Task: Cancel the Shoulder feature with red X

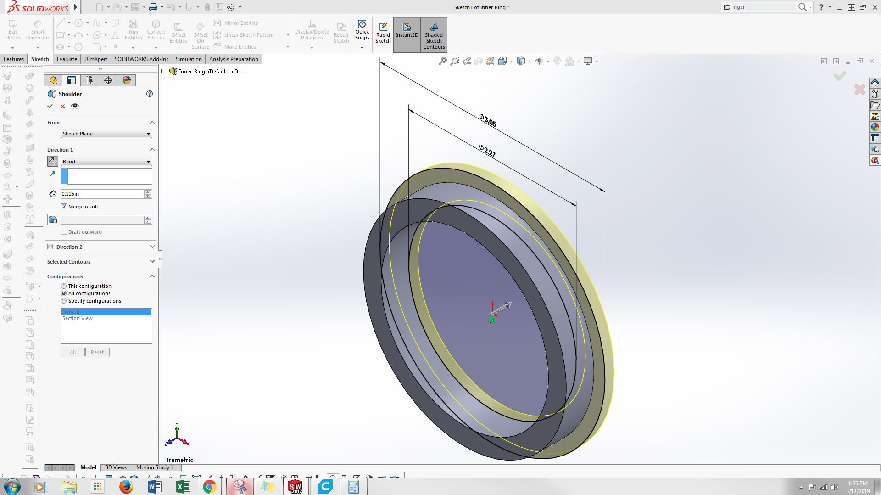Action: 63,106
